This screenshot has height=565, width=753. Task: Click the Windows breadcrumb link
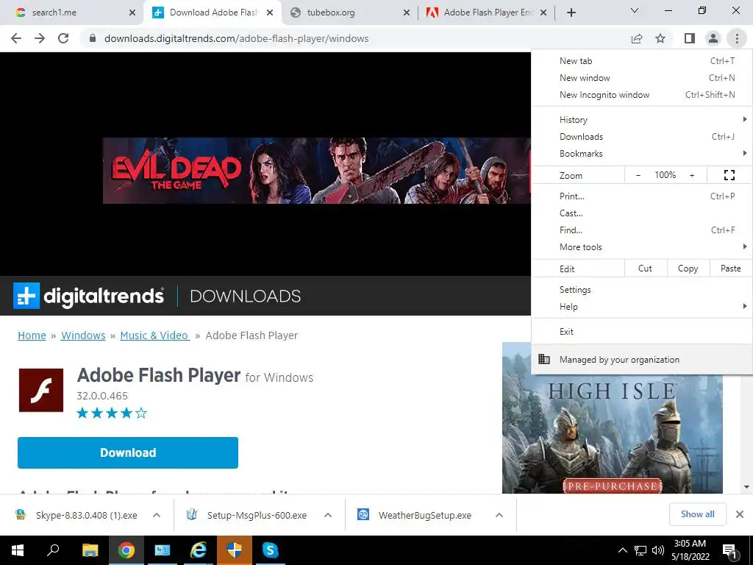tap(83, 335)
